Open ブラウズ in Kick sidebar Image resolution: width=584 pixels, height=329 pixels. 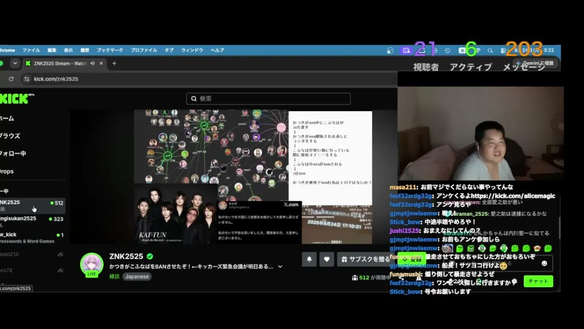tap(10, 136)
